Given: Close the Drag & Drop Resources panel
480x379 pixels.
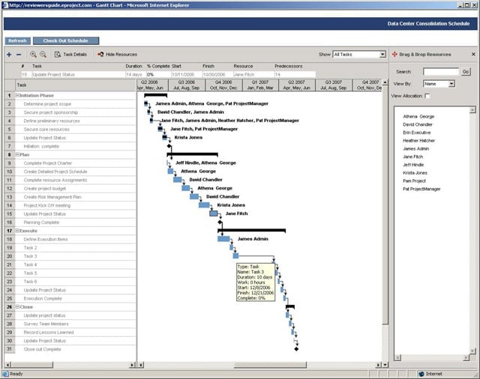Looking at the screenshot, I should pos(473,54).
